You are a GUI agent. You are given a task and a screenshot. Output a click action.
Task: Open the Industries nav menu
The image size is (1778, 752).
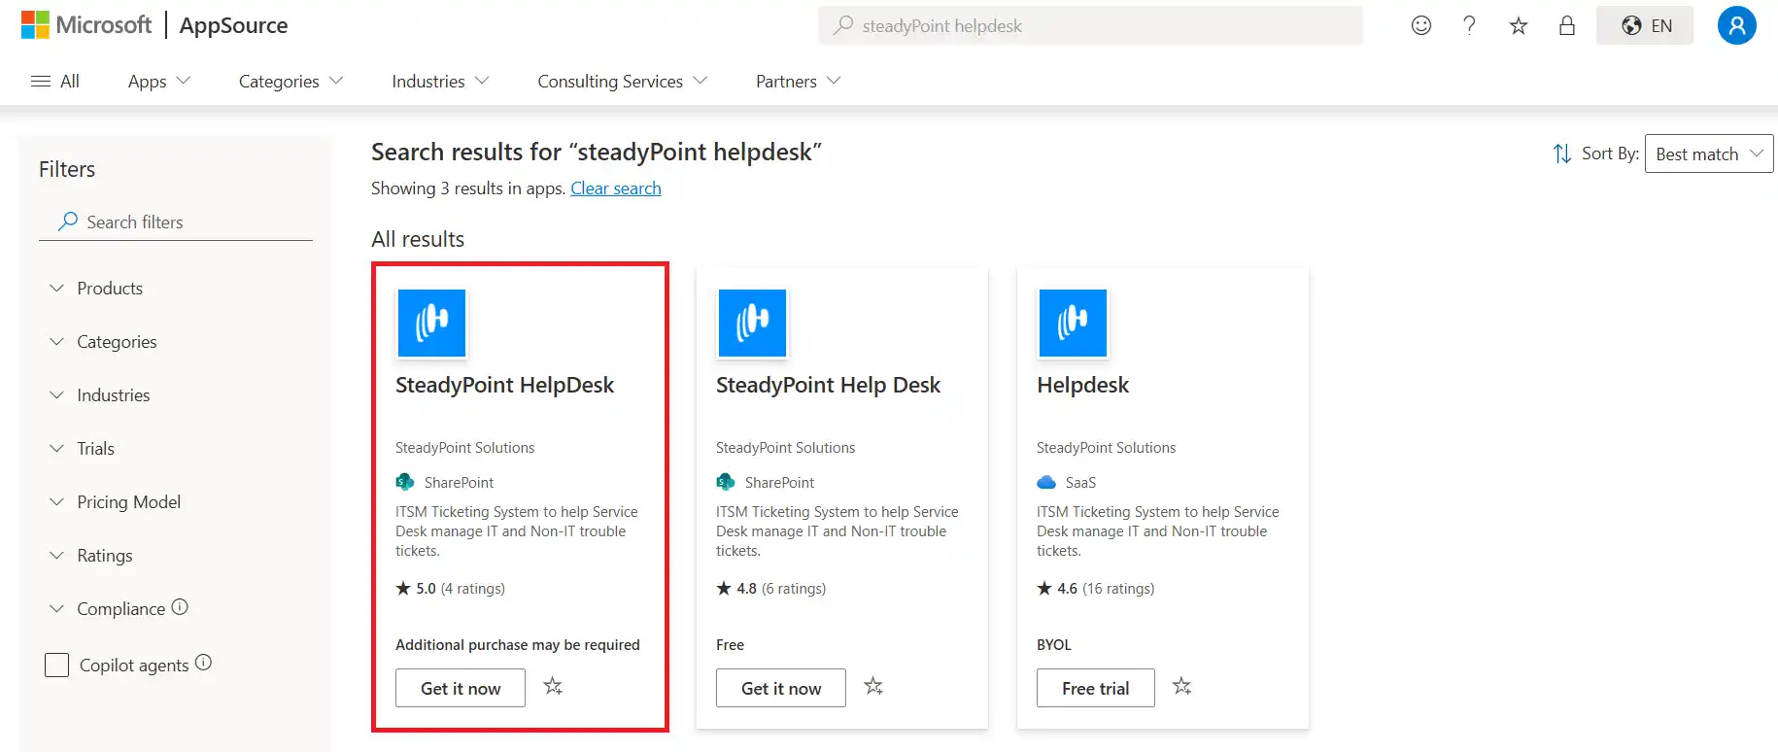click(440, 82)
